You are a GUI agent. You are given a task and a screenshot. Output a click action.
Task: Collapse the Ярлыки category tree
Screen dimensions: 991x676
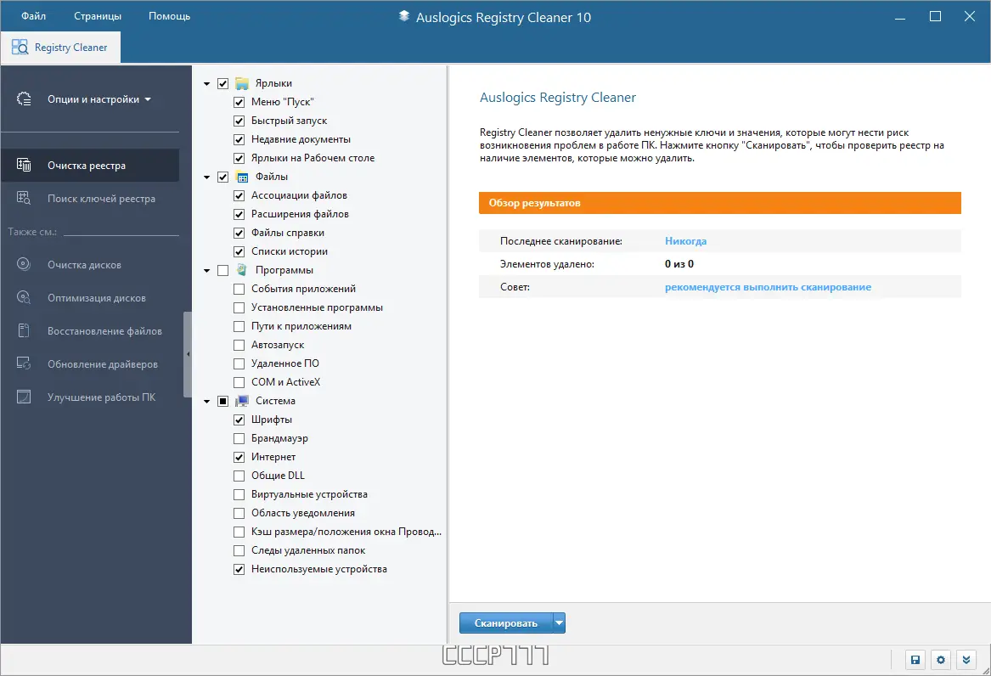pyautogui.click(x=206, y=82)
